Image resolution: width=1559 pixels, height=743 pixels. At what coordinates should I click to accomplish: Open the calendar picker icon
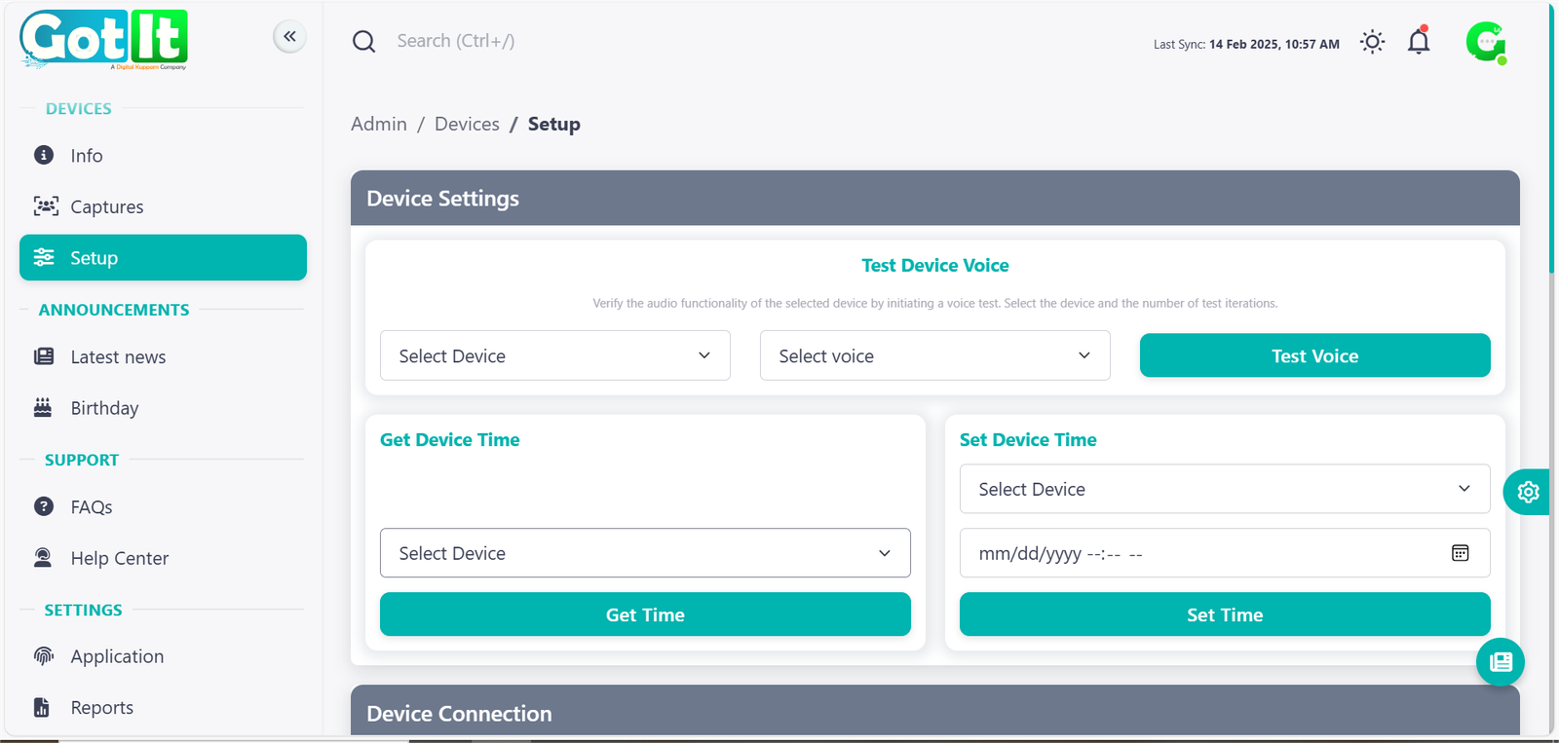click(x=1460, y=553)
